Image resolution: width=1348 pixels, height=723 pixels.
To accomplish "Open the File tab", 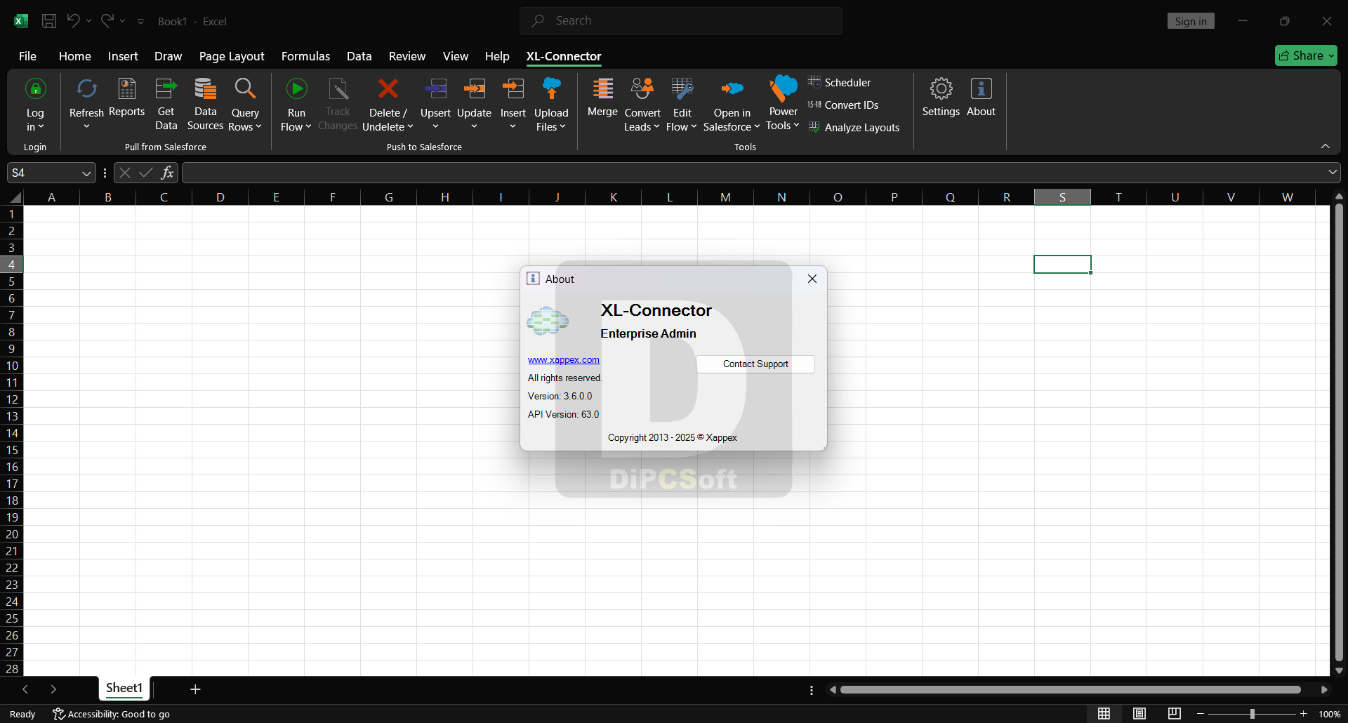I will click(x=27, y=56).
